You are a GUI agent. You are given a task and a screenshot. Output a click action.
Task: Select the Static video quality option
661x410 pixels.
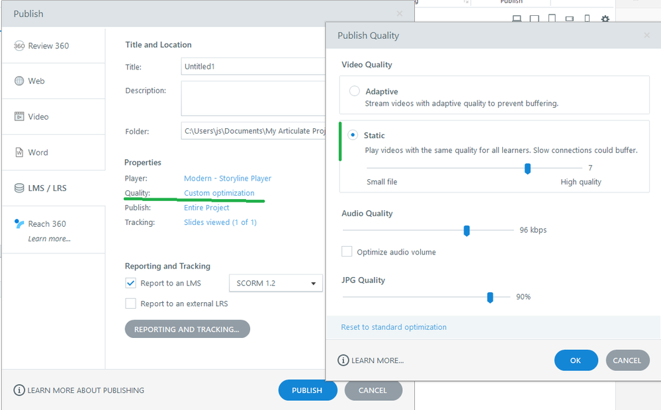pos(353,135)
